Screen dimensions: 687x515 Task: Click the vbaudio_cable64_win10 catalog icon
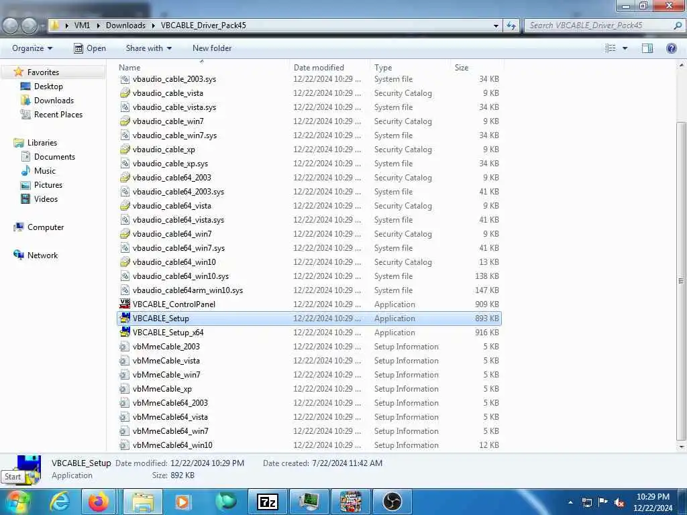click(125, 262)
